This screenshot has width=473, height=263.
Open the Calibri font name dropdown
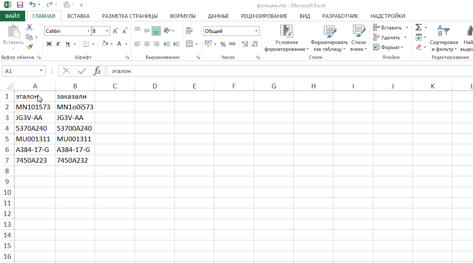[88, 31]
